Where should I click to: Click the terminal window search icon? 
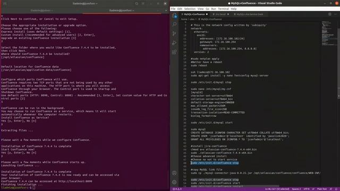(x=137, y=4)
